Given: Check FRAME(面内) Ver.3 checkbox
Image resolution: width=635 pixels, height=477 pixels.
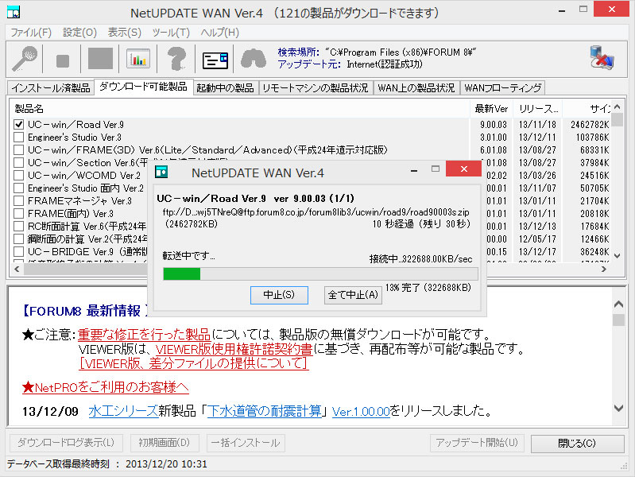Looking at the screenshot, I should click(18, 213).
